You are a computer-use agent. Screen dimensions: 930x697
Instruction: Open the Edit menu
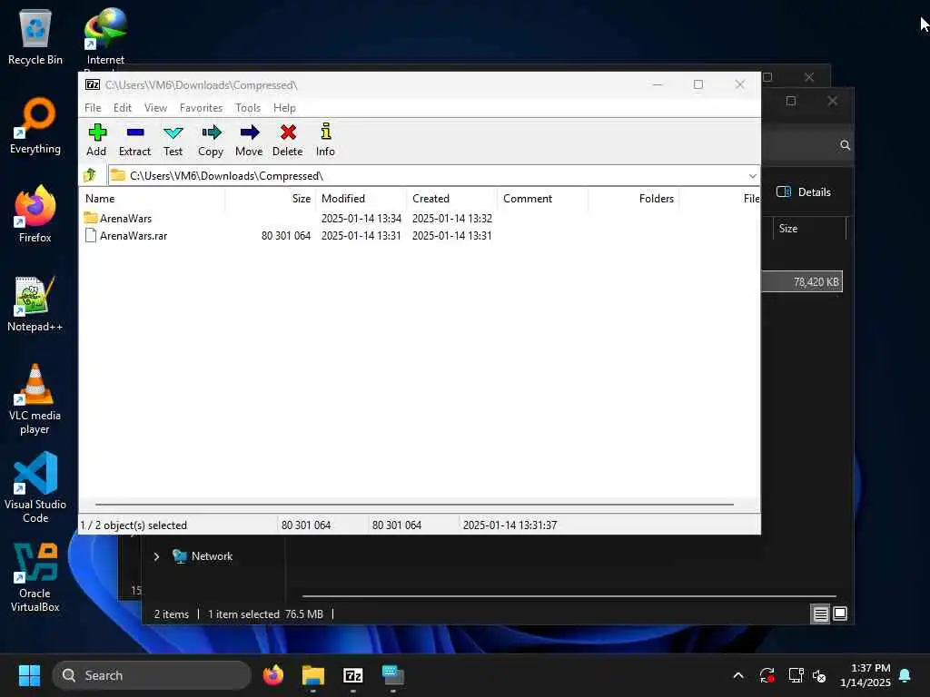pyautogui.click(x=123, y=108)
